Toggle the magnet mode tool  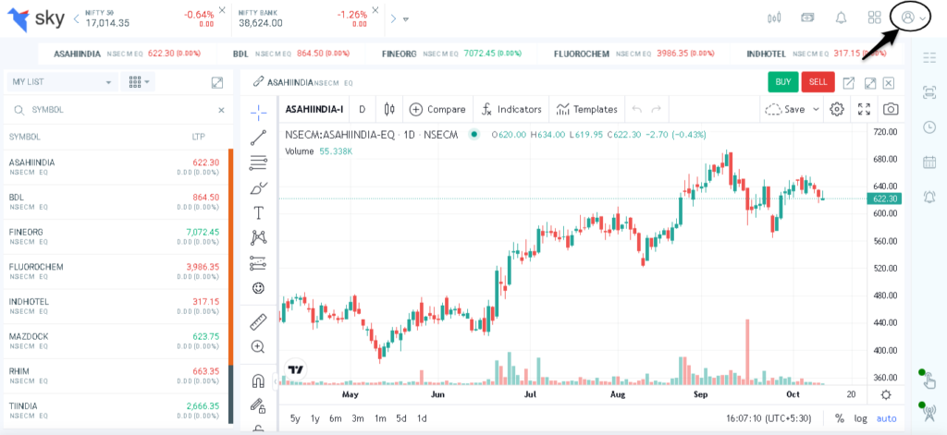tap(259, 381)
